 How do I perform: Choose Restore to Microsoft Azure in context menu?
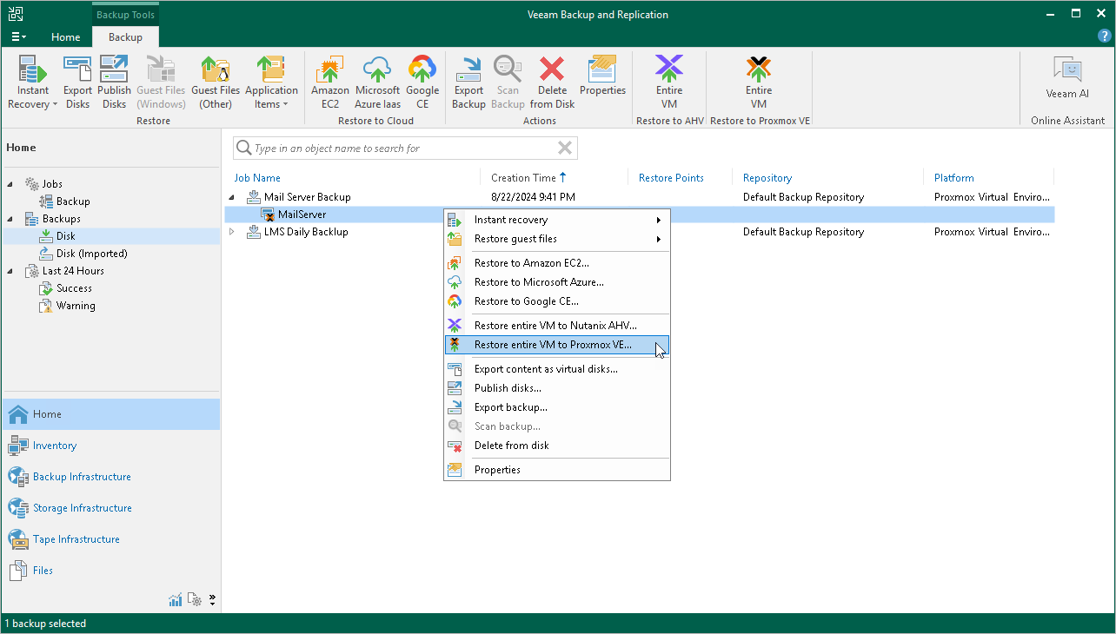[557, 282]
